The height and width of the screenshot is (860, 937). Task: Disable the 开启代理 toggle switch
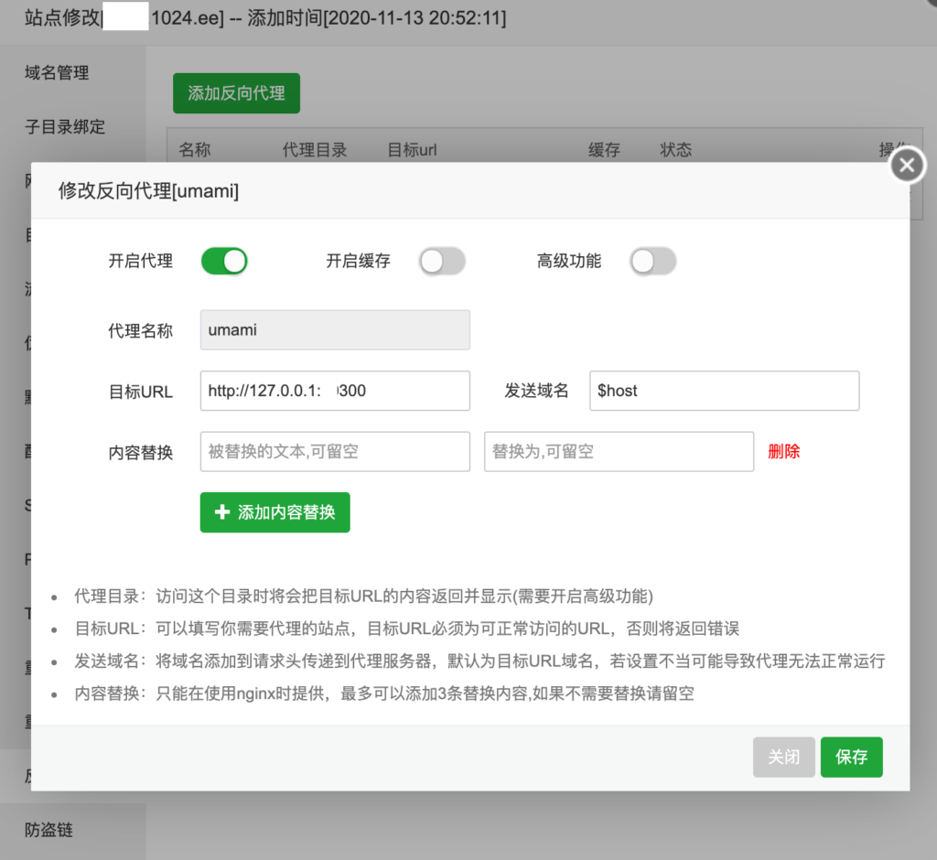click(x=224, y=261)
